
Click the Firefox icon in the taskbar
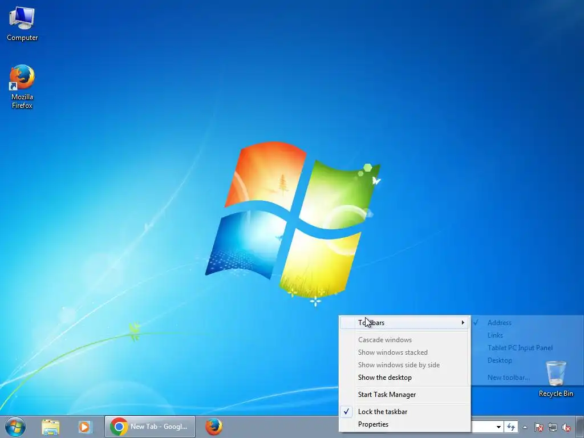point(214,427)
